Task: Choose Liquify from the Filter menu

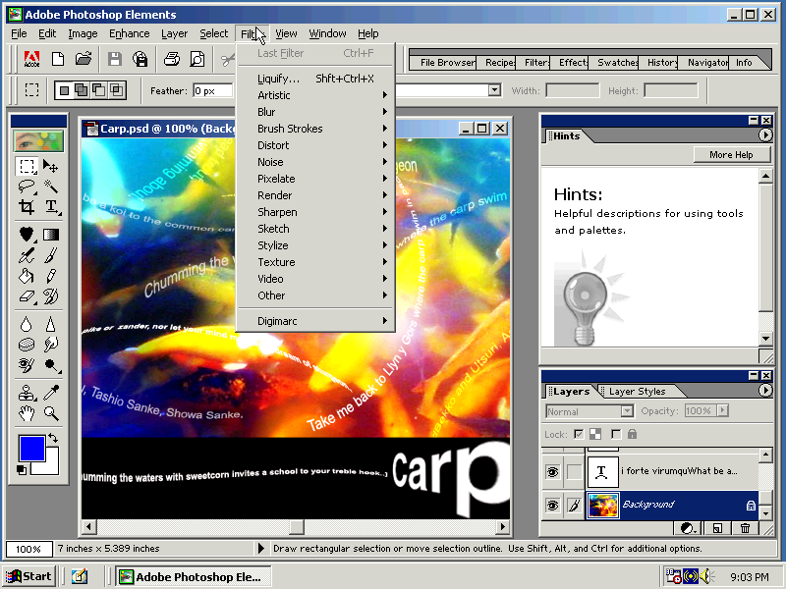Action: coord(315,79)
